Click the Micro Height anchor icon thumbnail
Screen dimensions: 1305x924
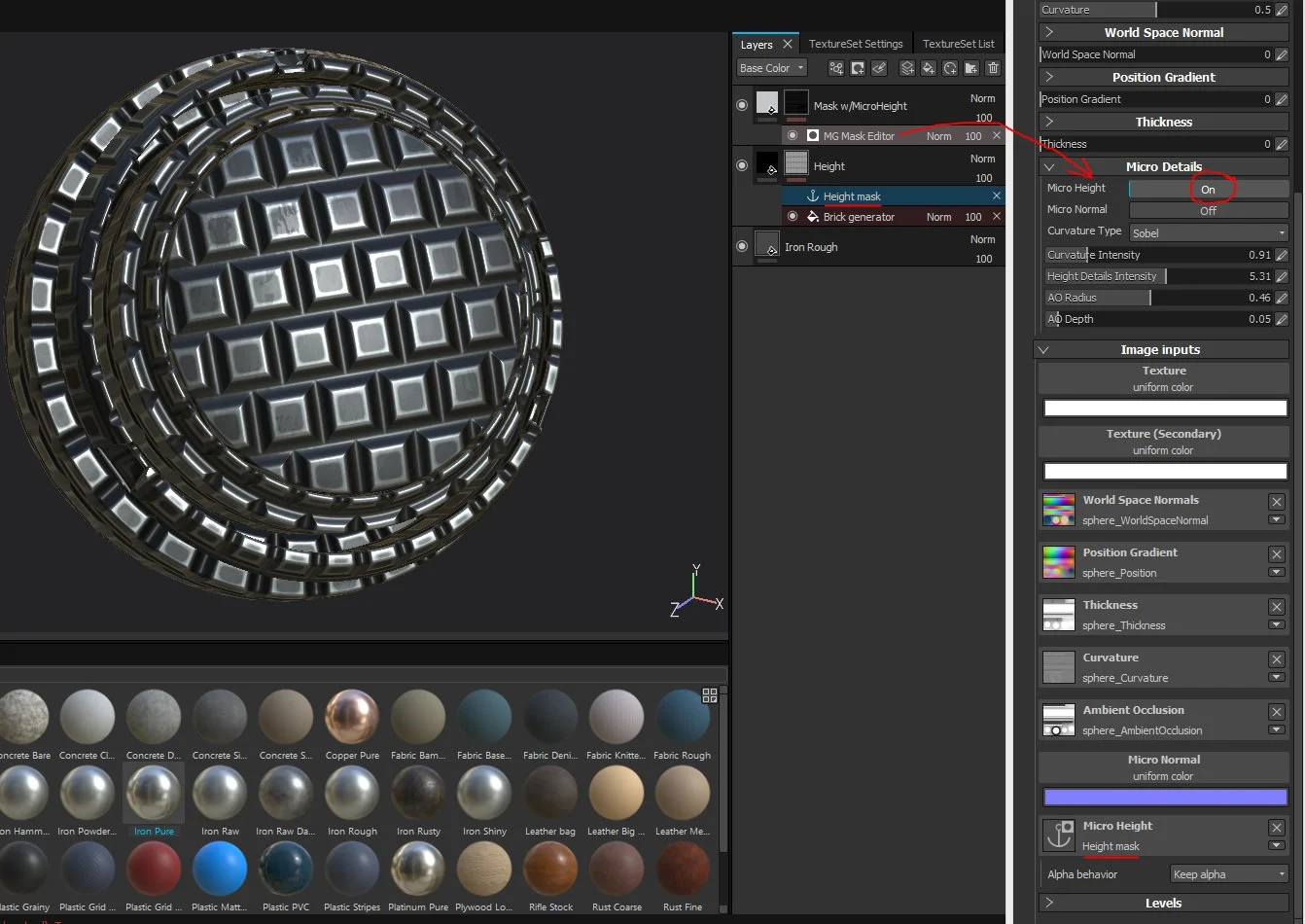[x=1059, y=835]
